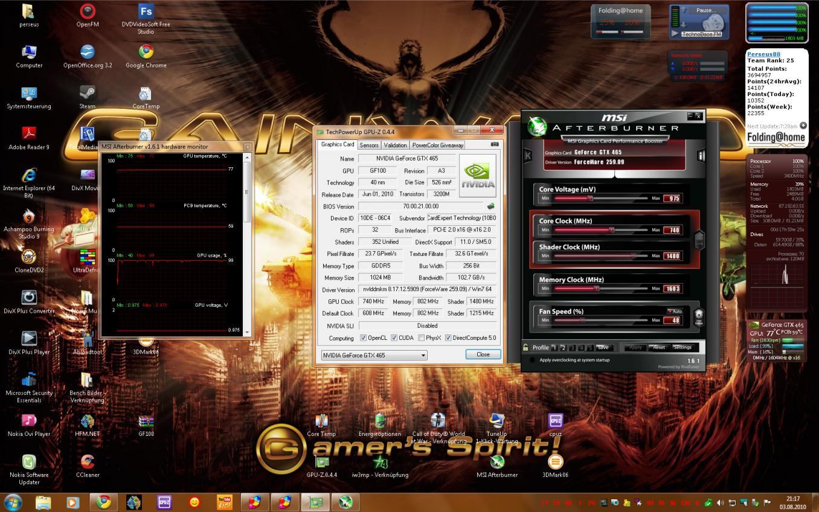This screenshot has height=512, width=819.
Task: Open Afterburner Settings
Action: tap(682, 347)
